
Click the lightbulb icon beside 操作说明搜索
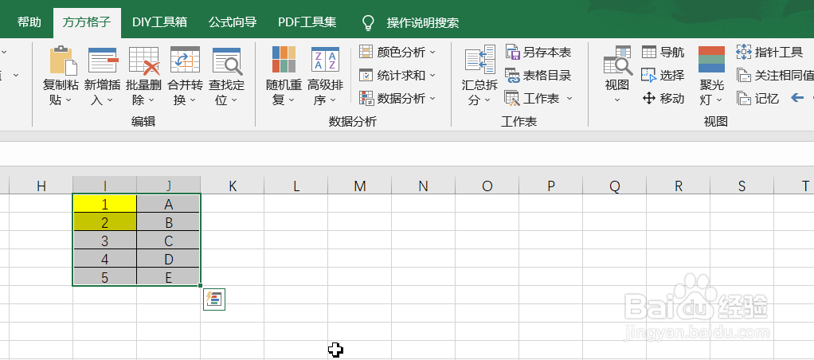point(368,22)
